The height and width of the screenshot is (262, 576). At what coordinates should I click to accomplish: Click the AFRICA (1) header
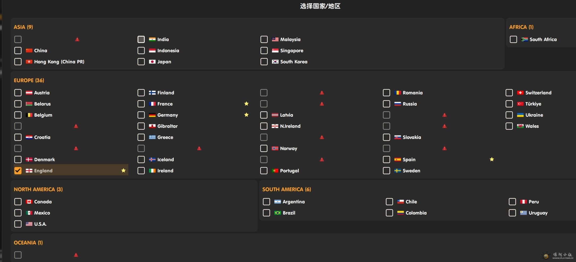tap(521, 27)
